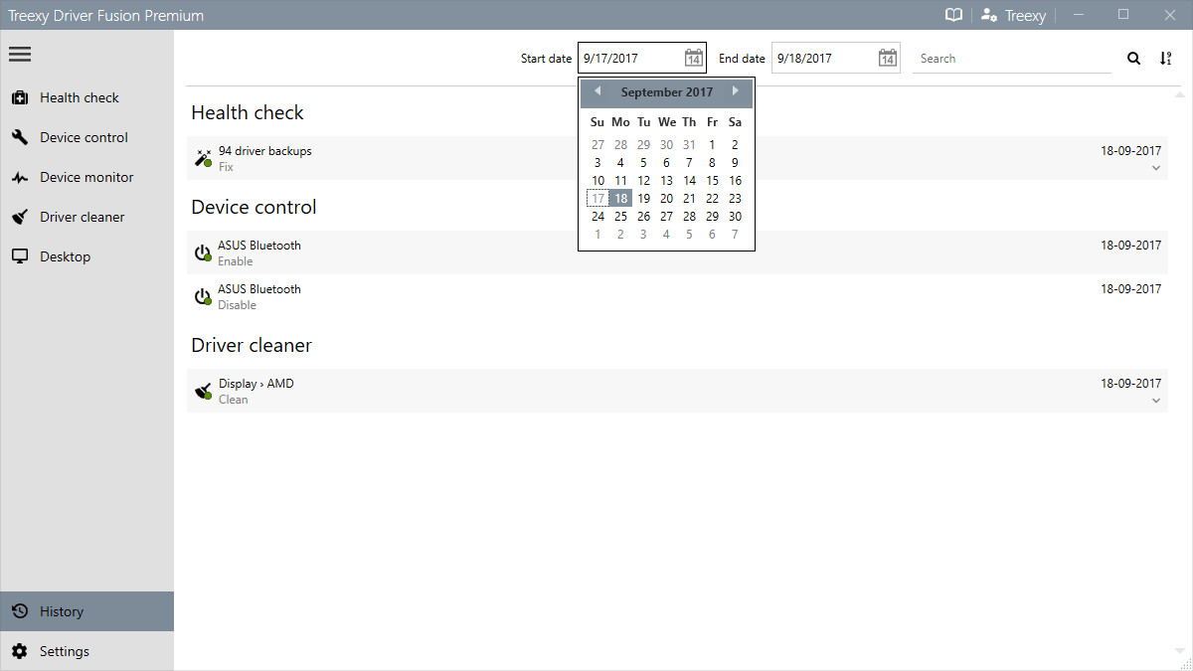
Task: Click the next month arrow in calendar
Action: pyautogui.click(x=737, y=91)
